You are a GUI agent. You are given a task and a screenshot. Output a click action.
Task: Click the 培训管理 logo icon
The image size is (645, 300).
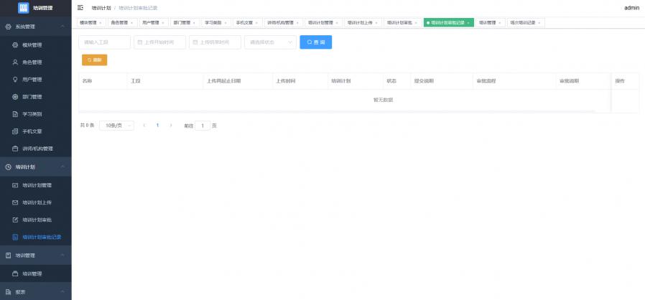click(x=23, y=8)
